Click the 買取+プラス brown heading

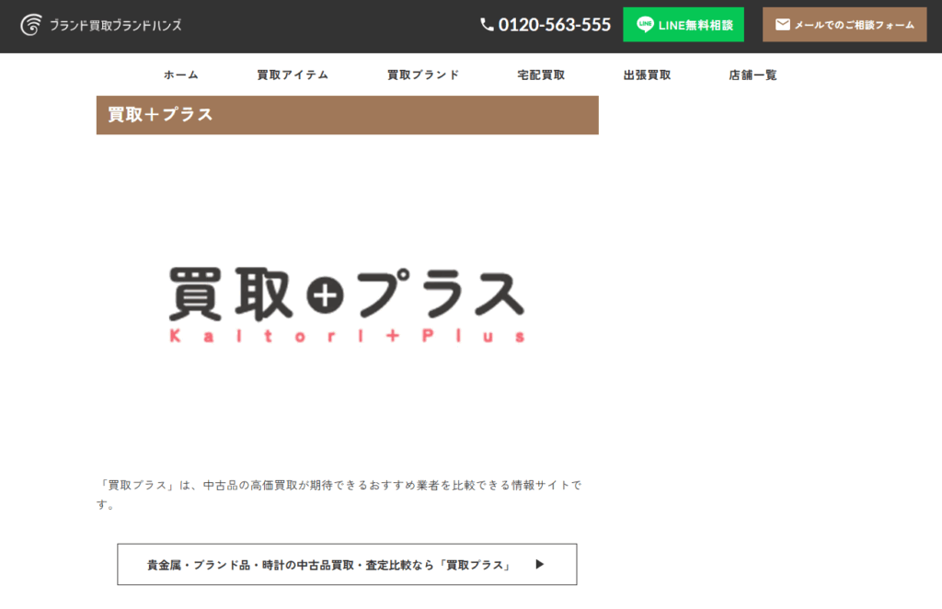click(x=347, y=115)
